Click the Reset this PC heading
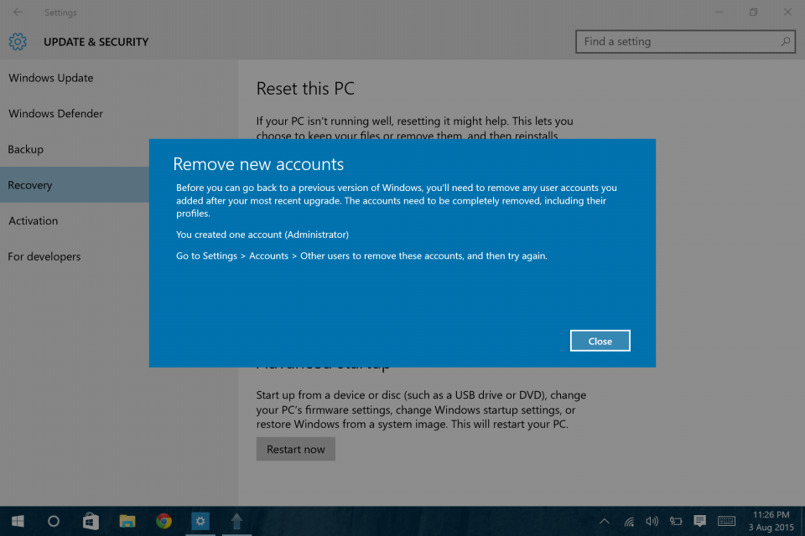 pyautogui.click(x=305, y=88)
